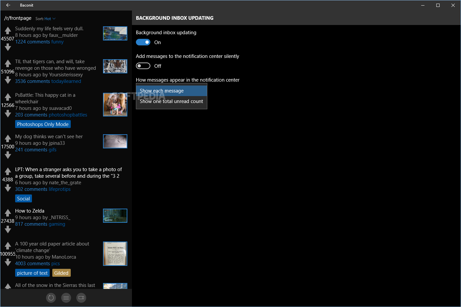The height and width of the screenshot is (307, 461).
Task: Open 203 comments on PsBattle post
Action: [31, 115]
